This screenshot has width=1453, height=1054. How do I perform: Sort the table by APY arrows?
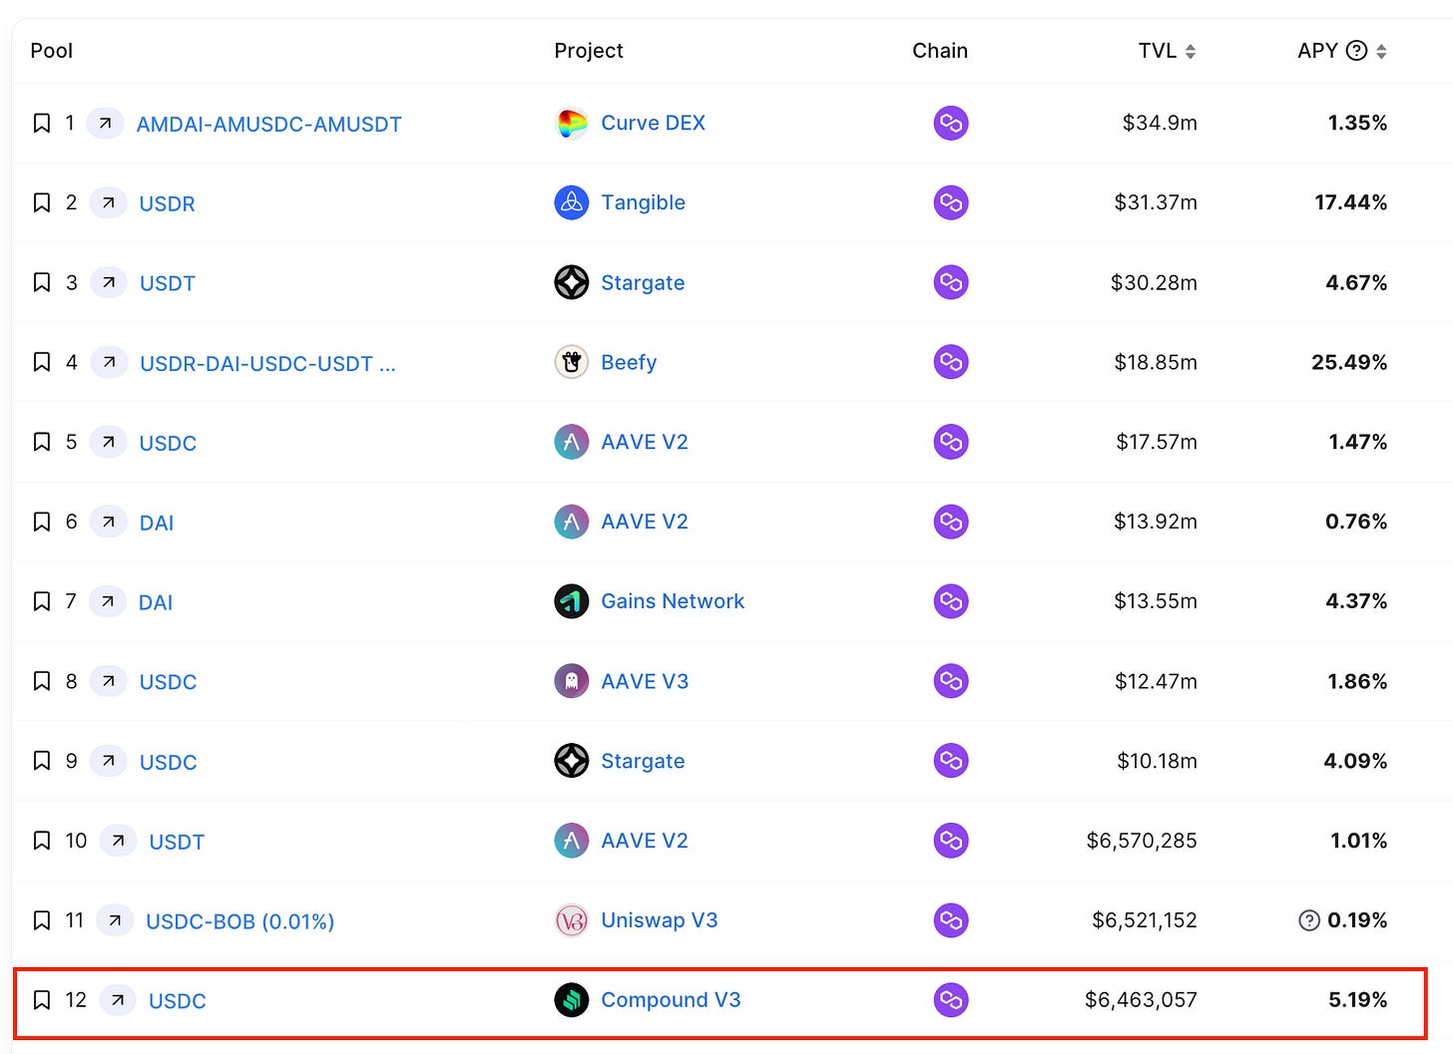[x=1381, y=51]
